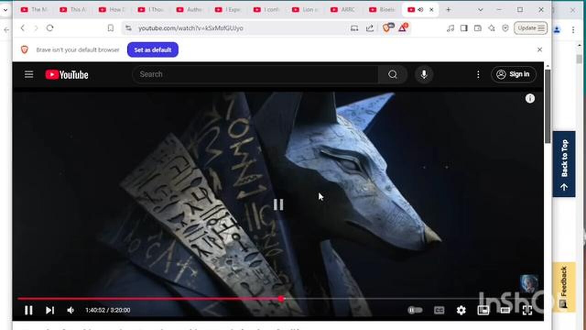
Task: Click the red progress scrubber handle
Action: click(281, 299)
